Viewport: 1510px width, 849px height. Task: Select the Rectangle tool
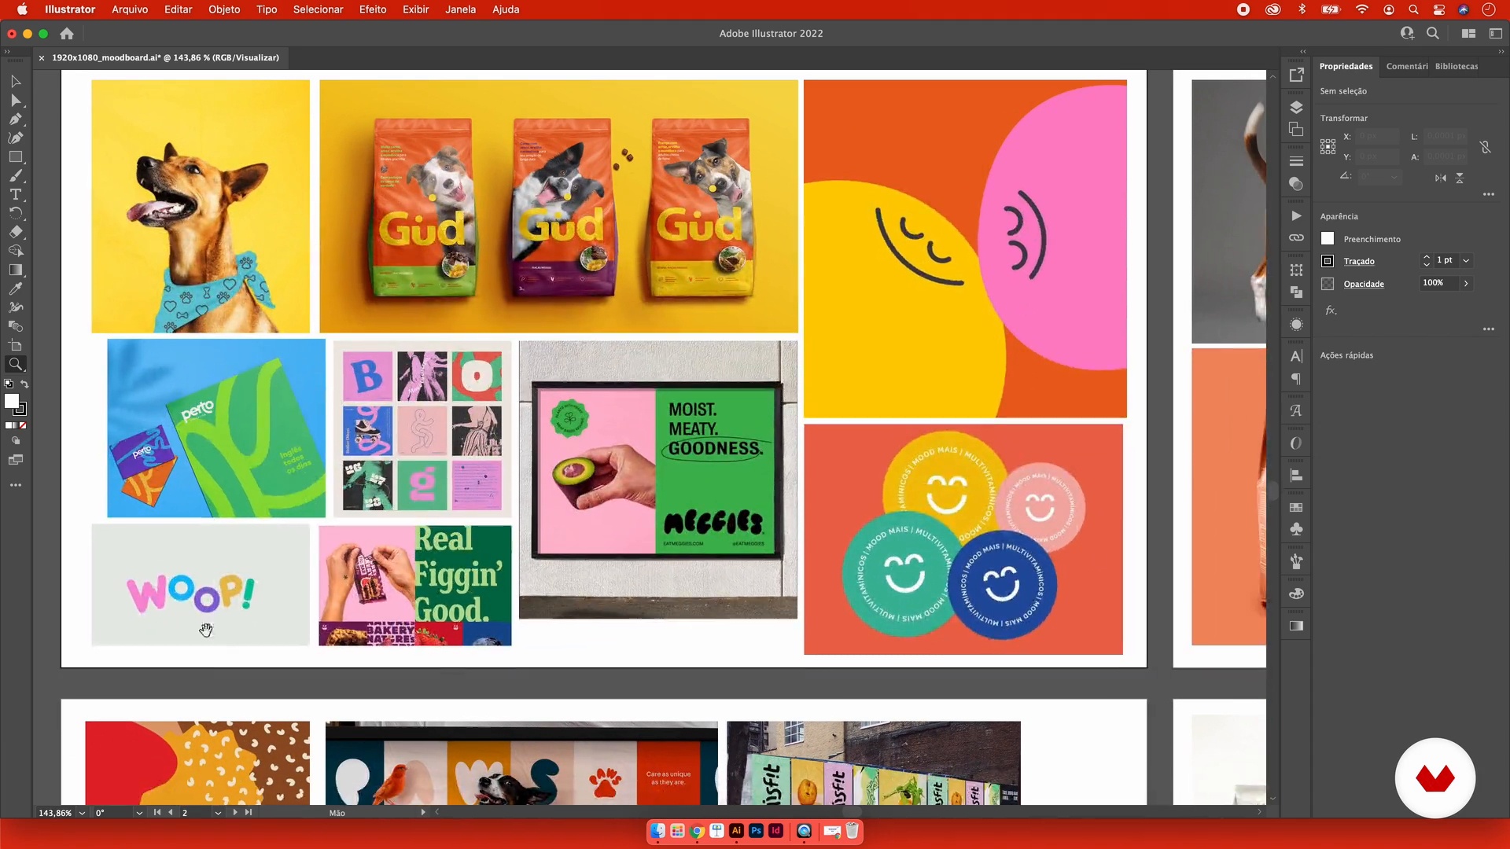tap(15, 157)
